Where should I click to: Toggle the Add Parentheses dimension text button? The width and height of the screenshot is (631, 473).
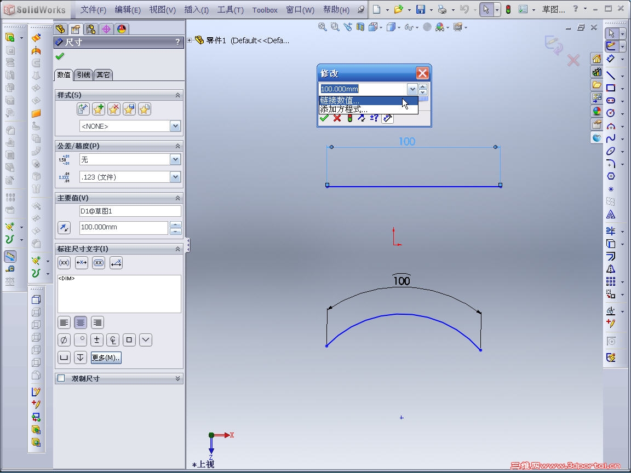(64, 263)
